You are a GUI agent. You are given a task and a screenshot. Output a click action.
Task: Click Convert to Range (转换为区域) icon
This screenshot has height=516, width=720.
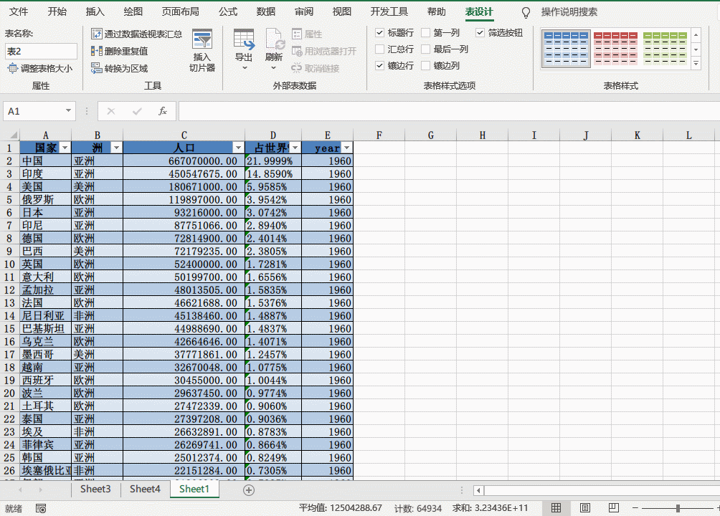pos(96,68)
